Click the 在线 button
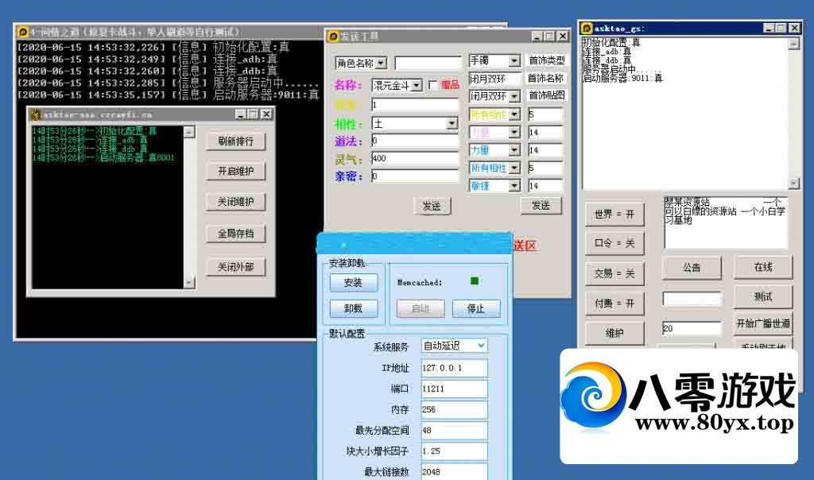 click(x=763, y=268)
